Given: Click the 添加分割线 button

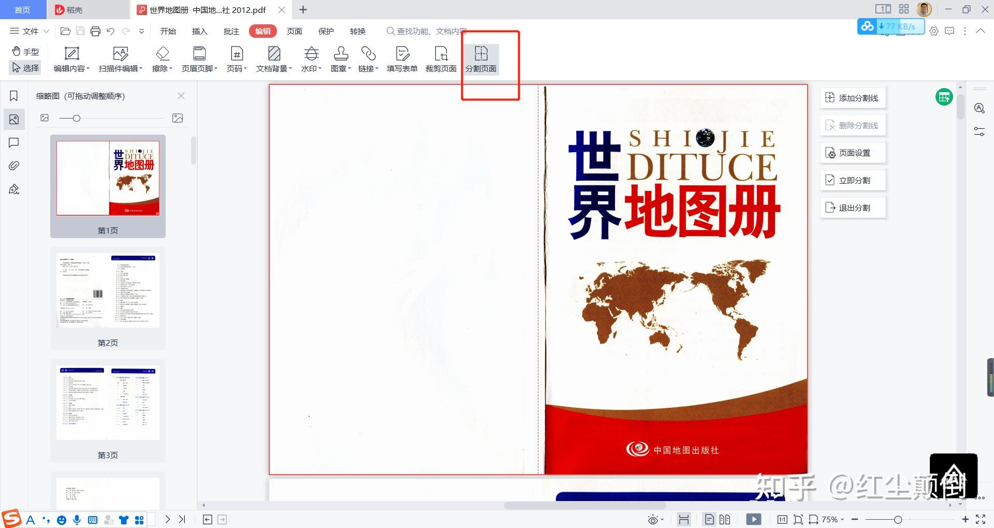Looking at the screenshot, I should (x=853, y=98).
